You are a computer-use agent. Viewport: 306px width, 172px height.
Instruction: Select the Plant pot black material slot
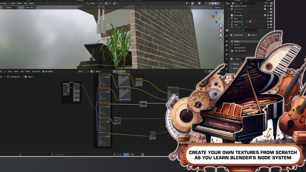tap(240, 47)
